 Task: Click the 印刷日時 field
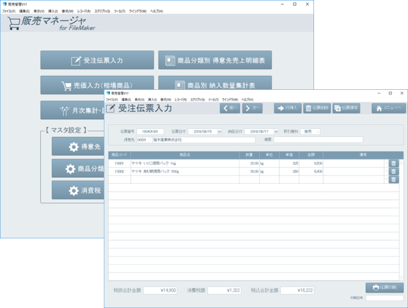point(385,298)
